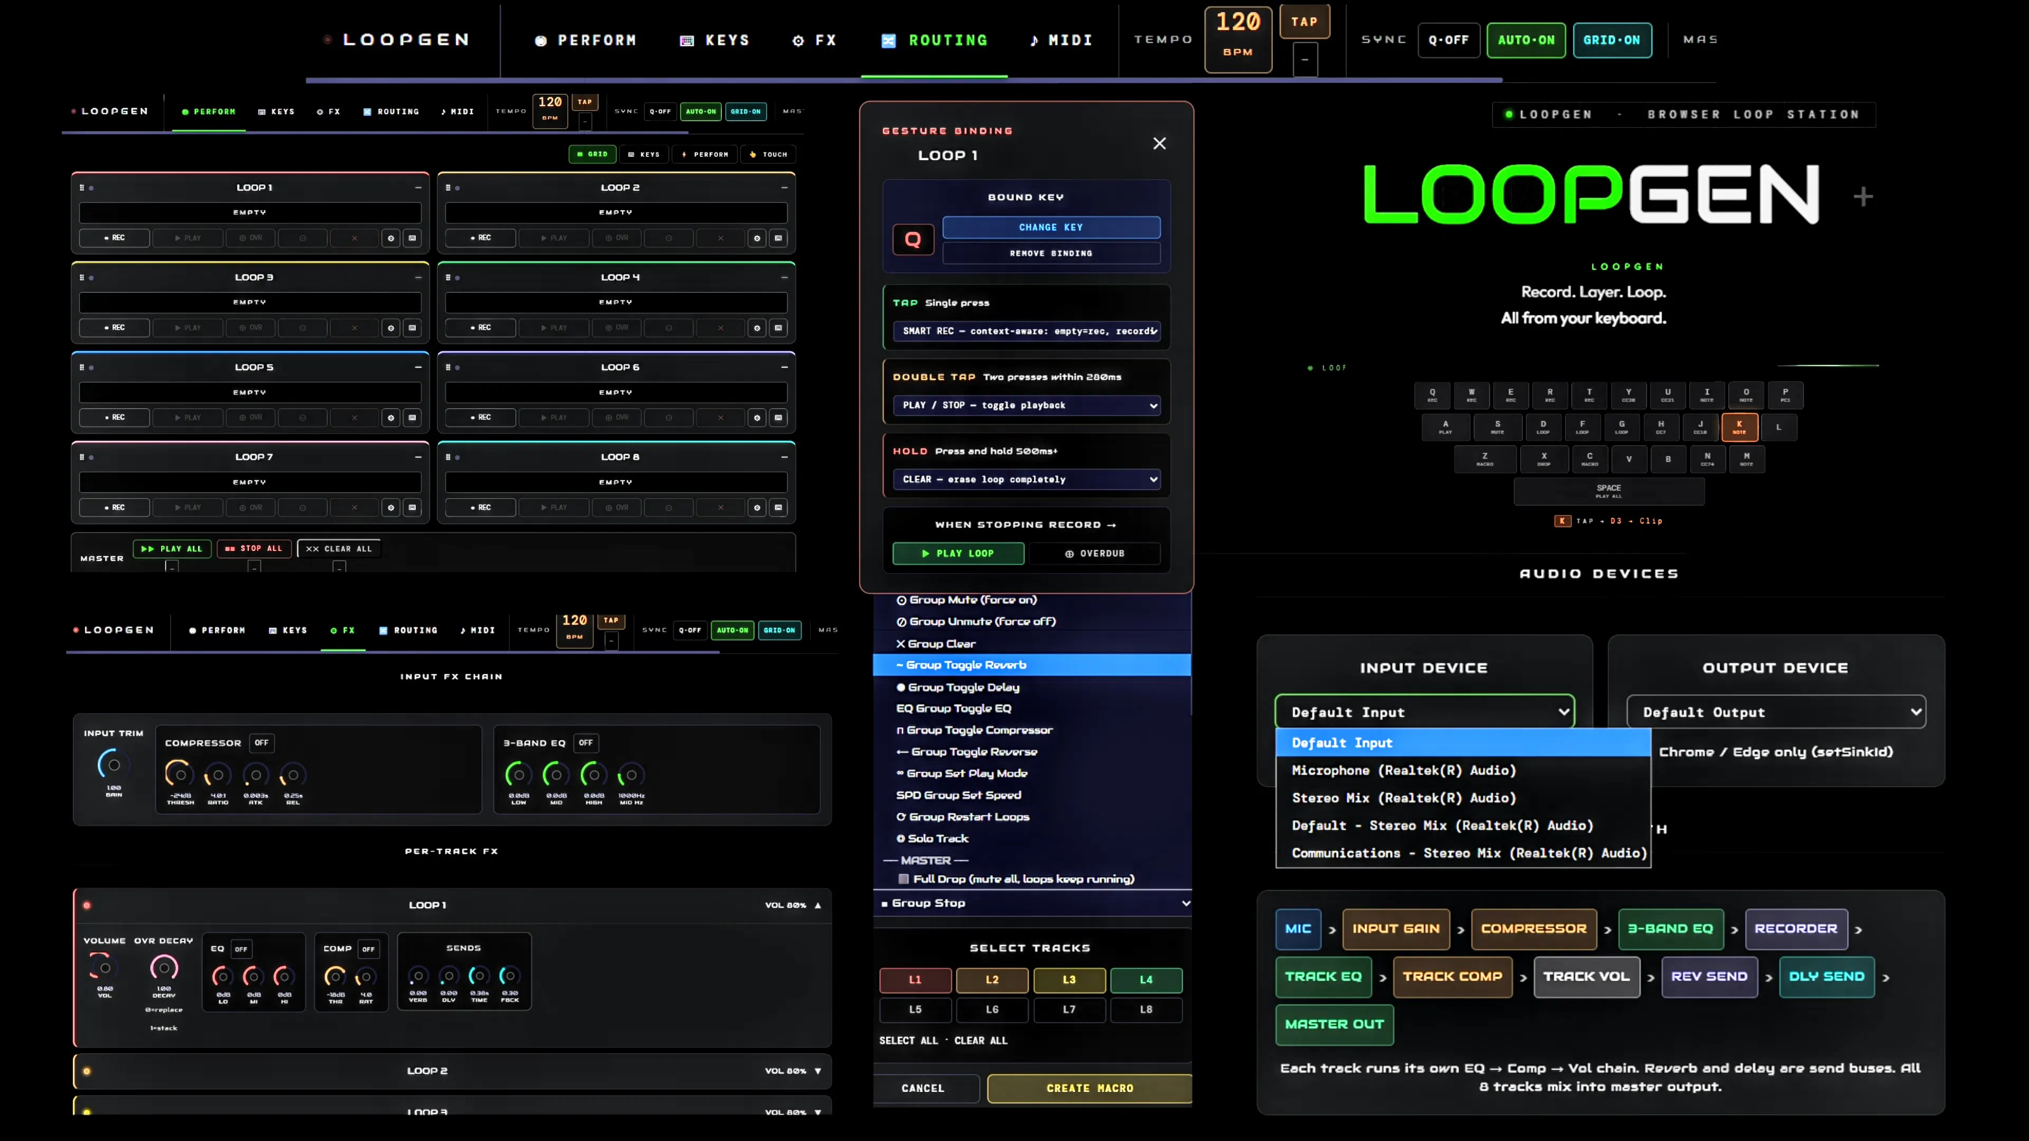Click the DLY SEND signal chain node

[1827, 977]
